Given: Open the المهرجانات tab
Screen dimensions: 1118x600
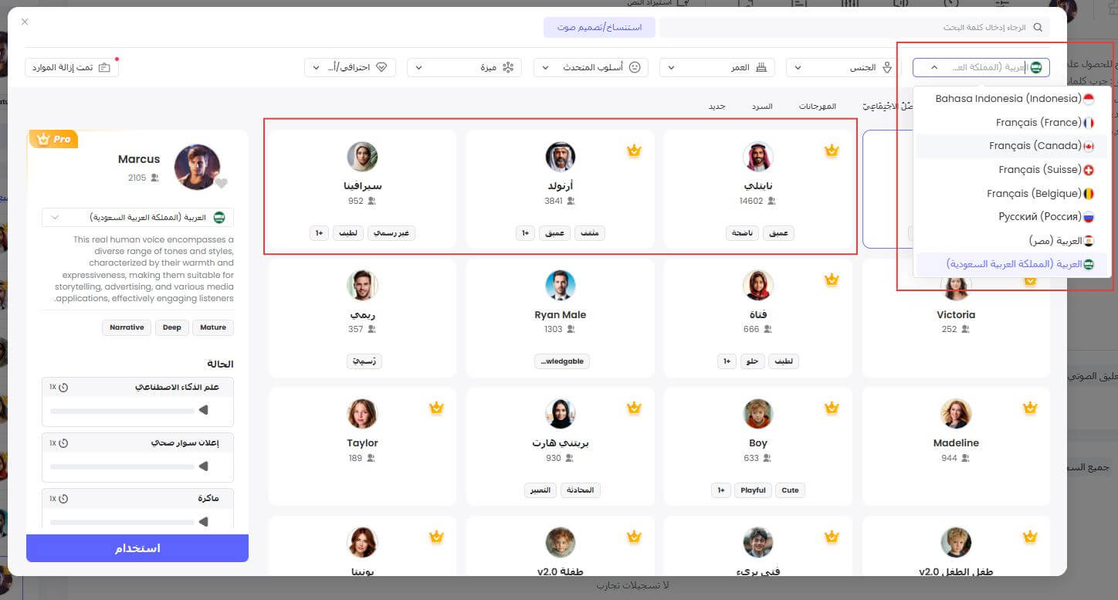Looking at the screenshot, I should 817,106.
